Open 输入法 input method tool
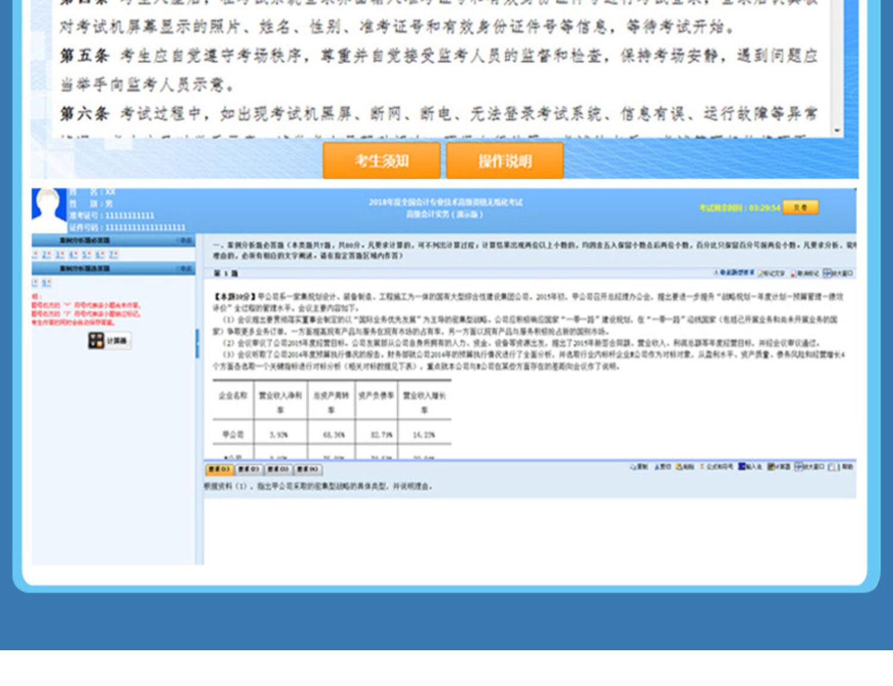 coord(750,467)
